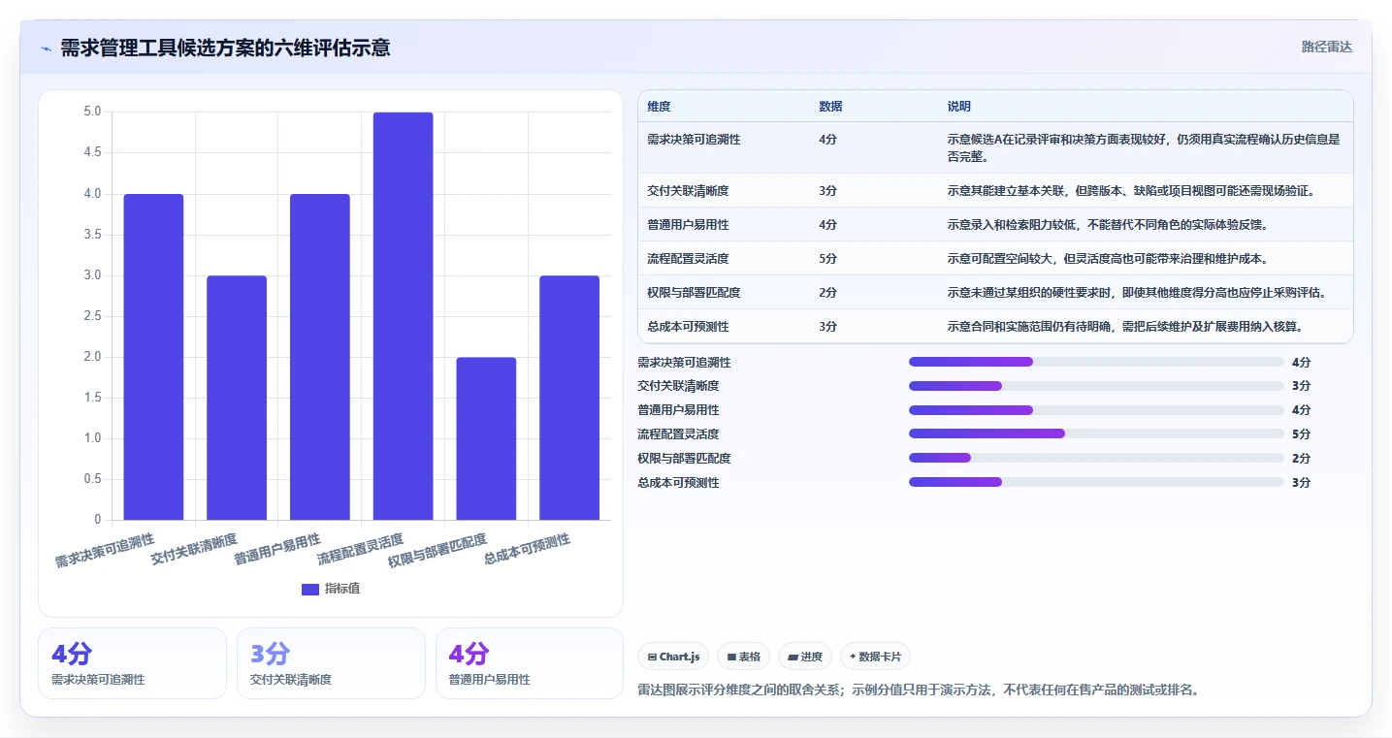Select the 交付关联清晰度 bar in chart

pyautogui.click(x=237, y=398)
